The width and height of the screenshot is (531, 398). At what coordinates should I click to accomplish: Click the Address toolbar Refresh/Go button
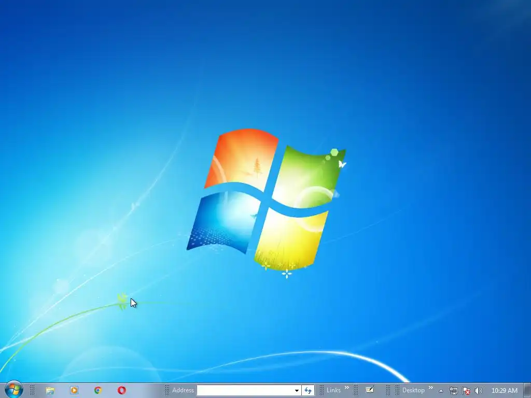[x=308, y=390]
